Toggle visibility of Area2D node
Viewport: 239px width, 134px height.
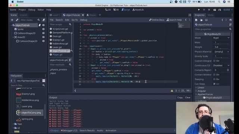(x=43, y=37)
